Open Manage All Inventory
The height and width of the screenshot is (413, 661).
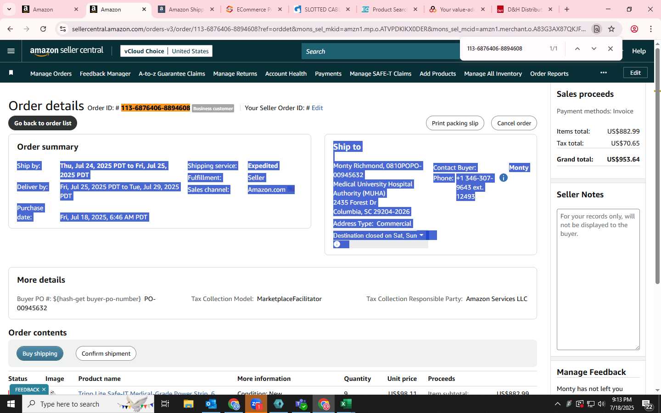click(493, 73)
